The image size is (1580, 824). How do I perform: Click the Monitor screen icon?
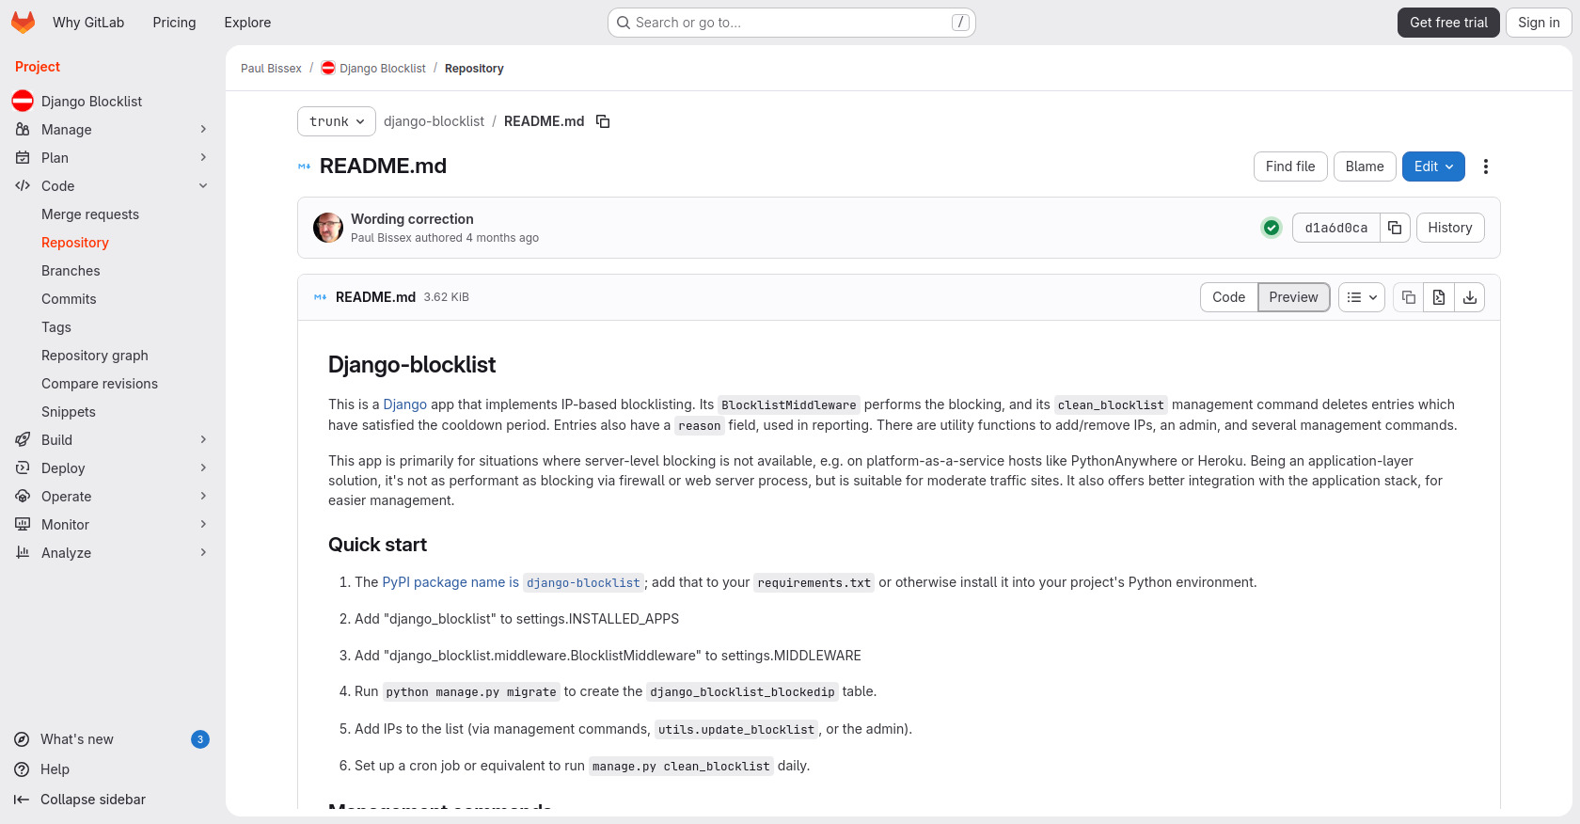23,524
